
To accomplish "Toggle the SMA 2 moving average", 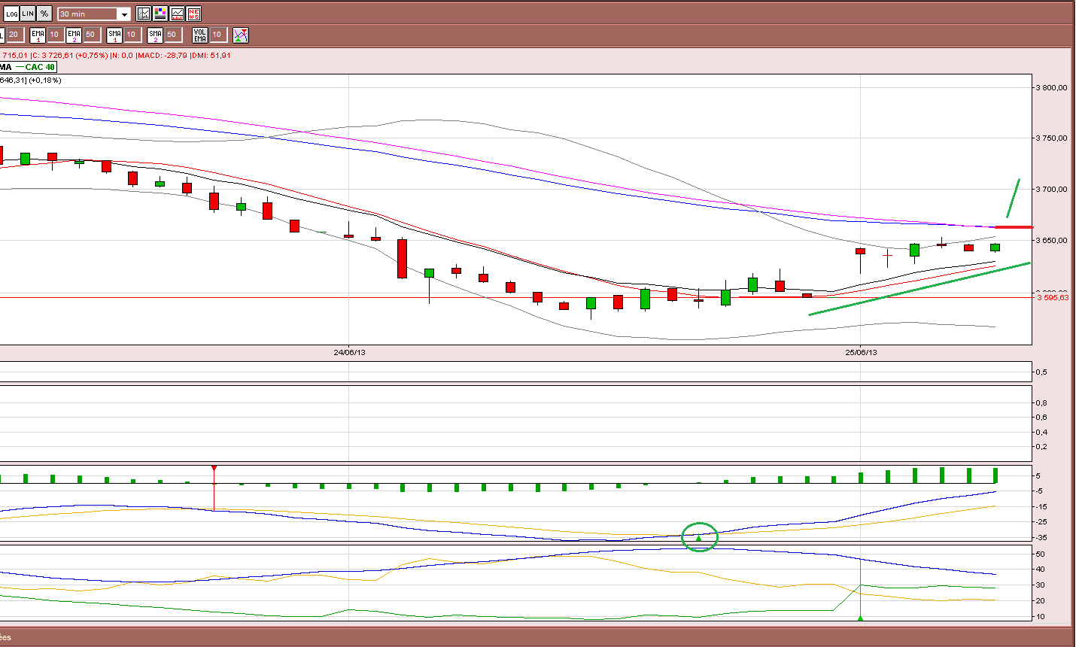I will tap(155, 35).
